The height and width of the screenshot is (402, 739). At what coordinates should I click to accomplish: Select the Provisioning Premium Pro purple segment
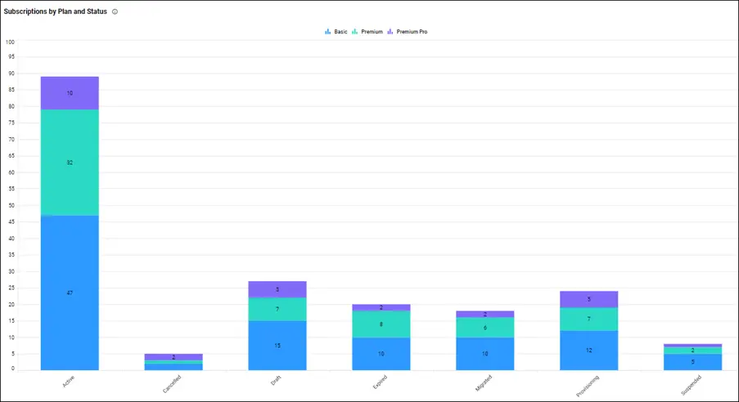(588, 299)
